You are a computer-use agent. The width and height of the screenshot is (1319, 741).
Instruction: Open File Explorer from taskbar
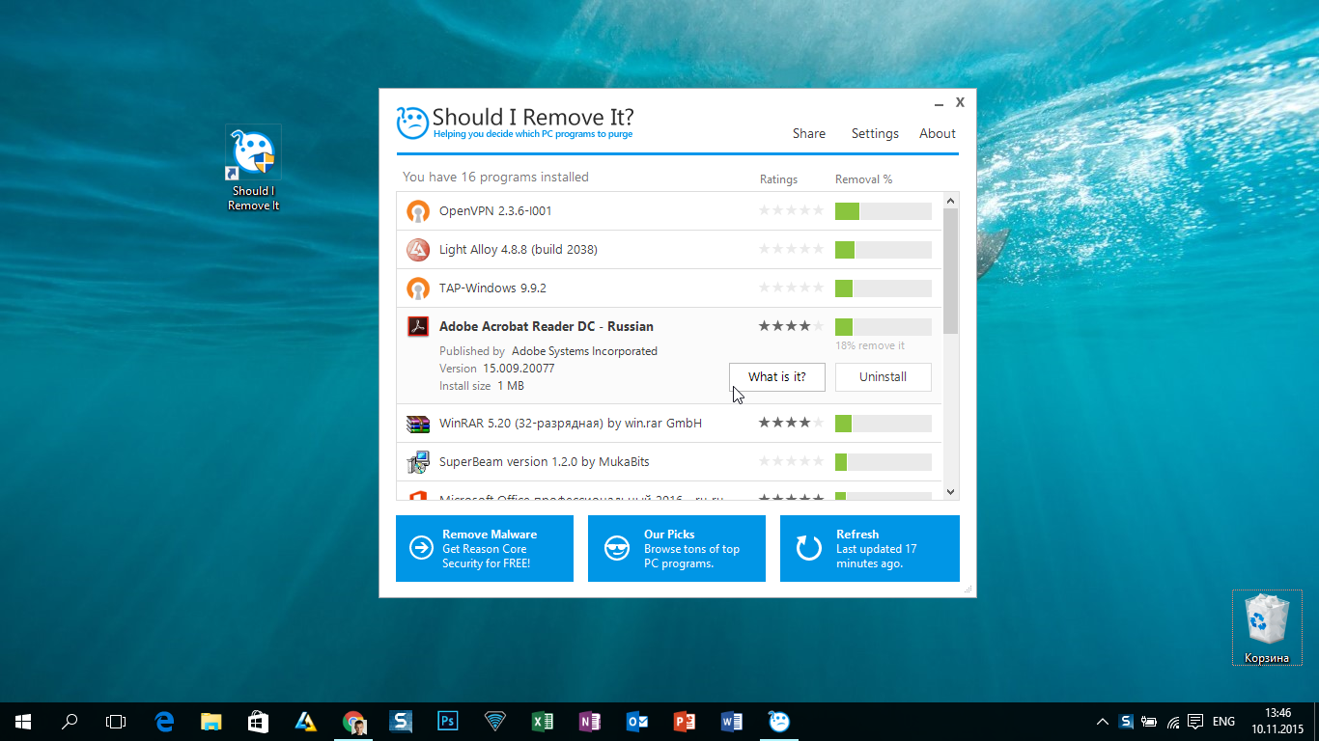point(211,722)
